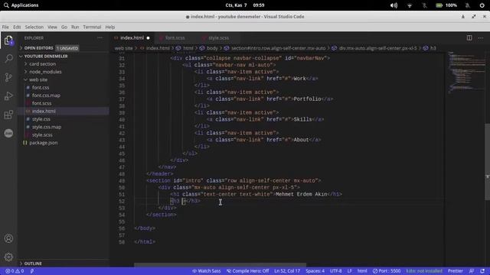Change language mode from html
Screen dimensions: 490x275
tap(362, 271)
